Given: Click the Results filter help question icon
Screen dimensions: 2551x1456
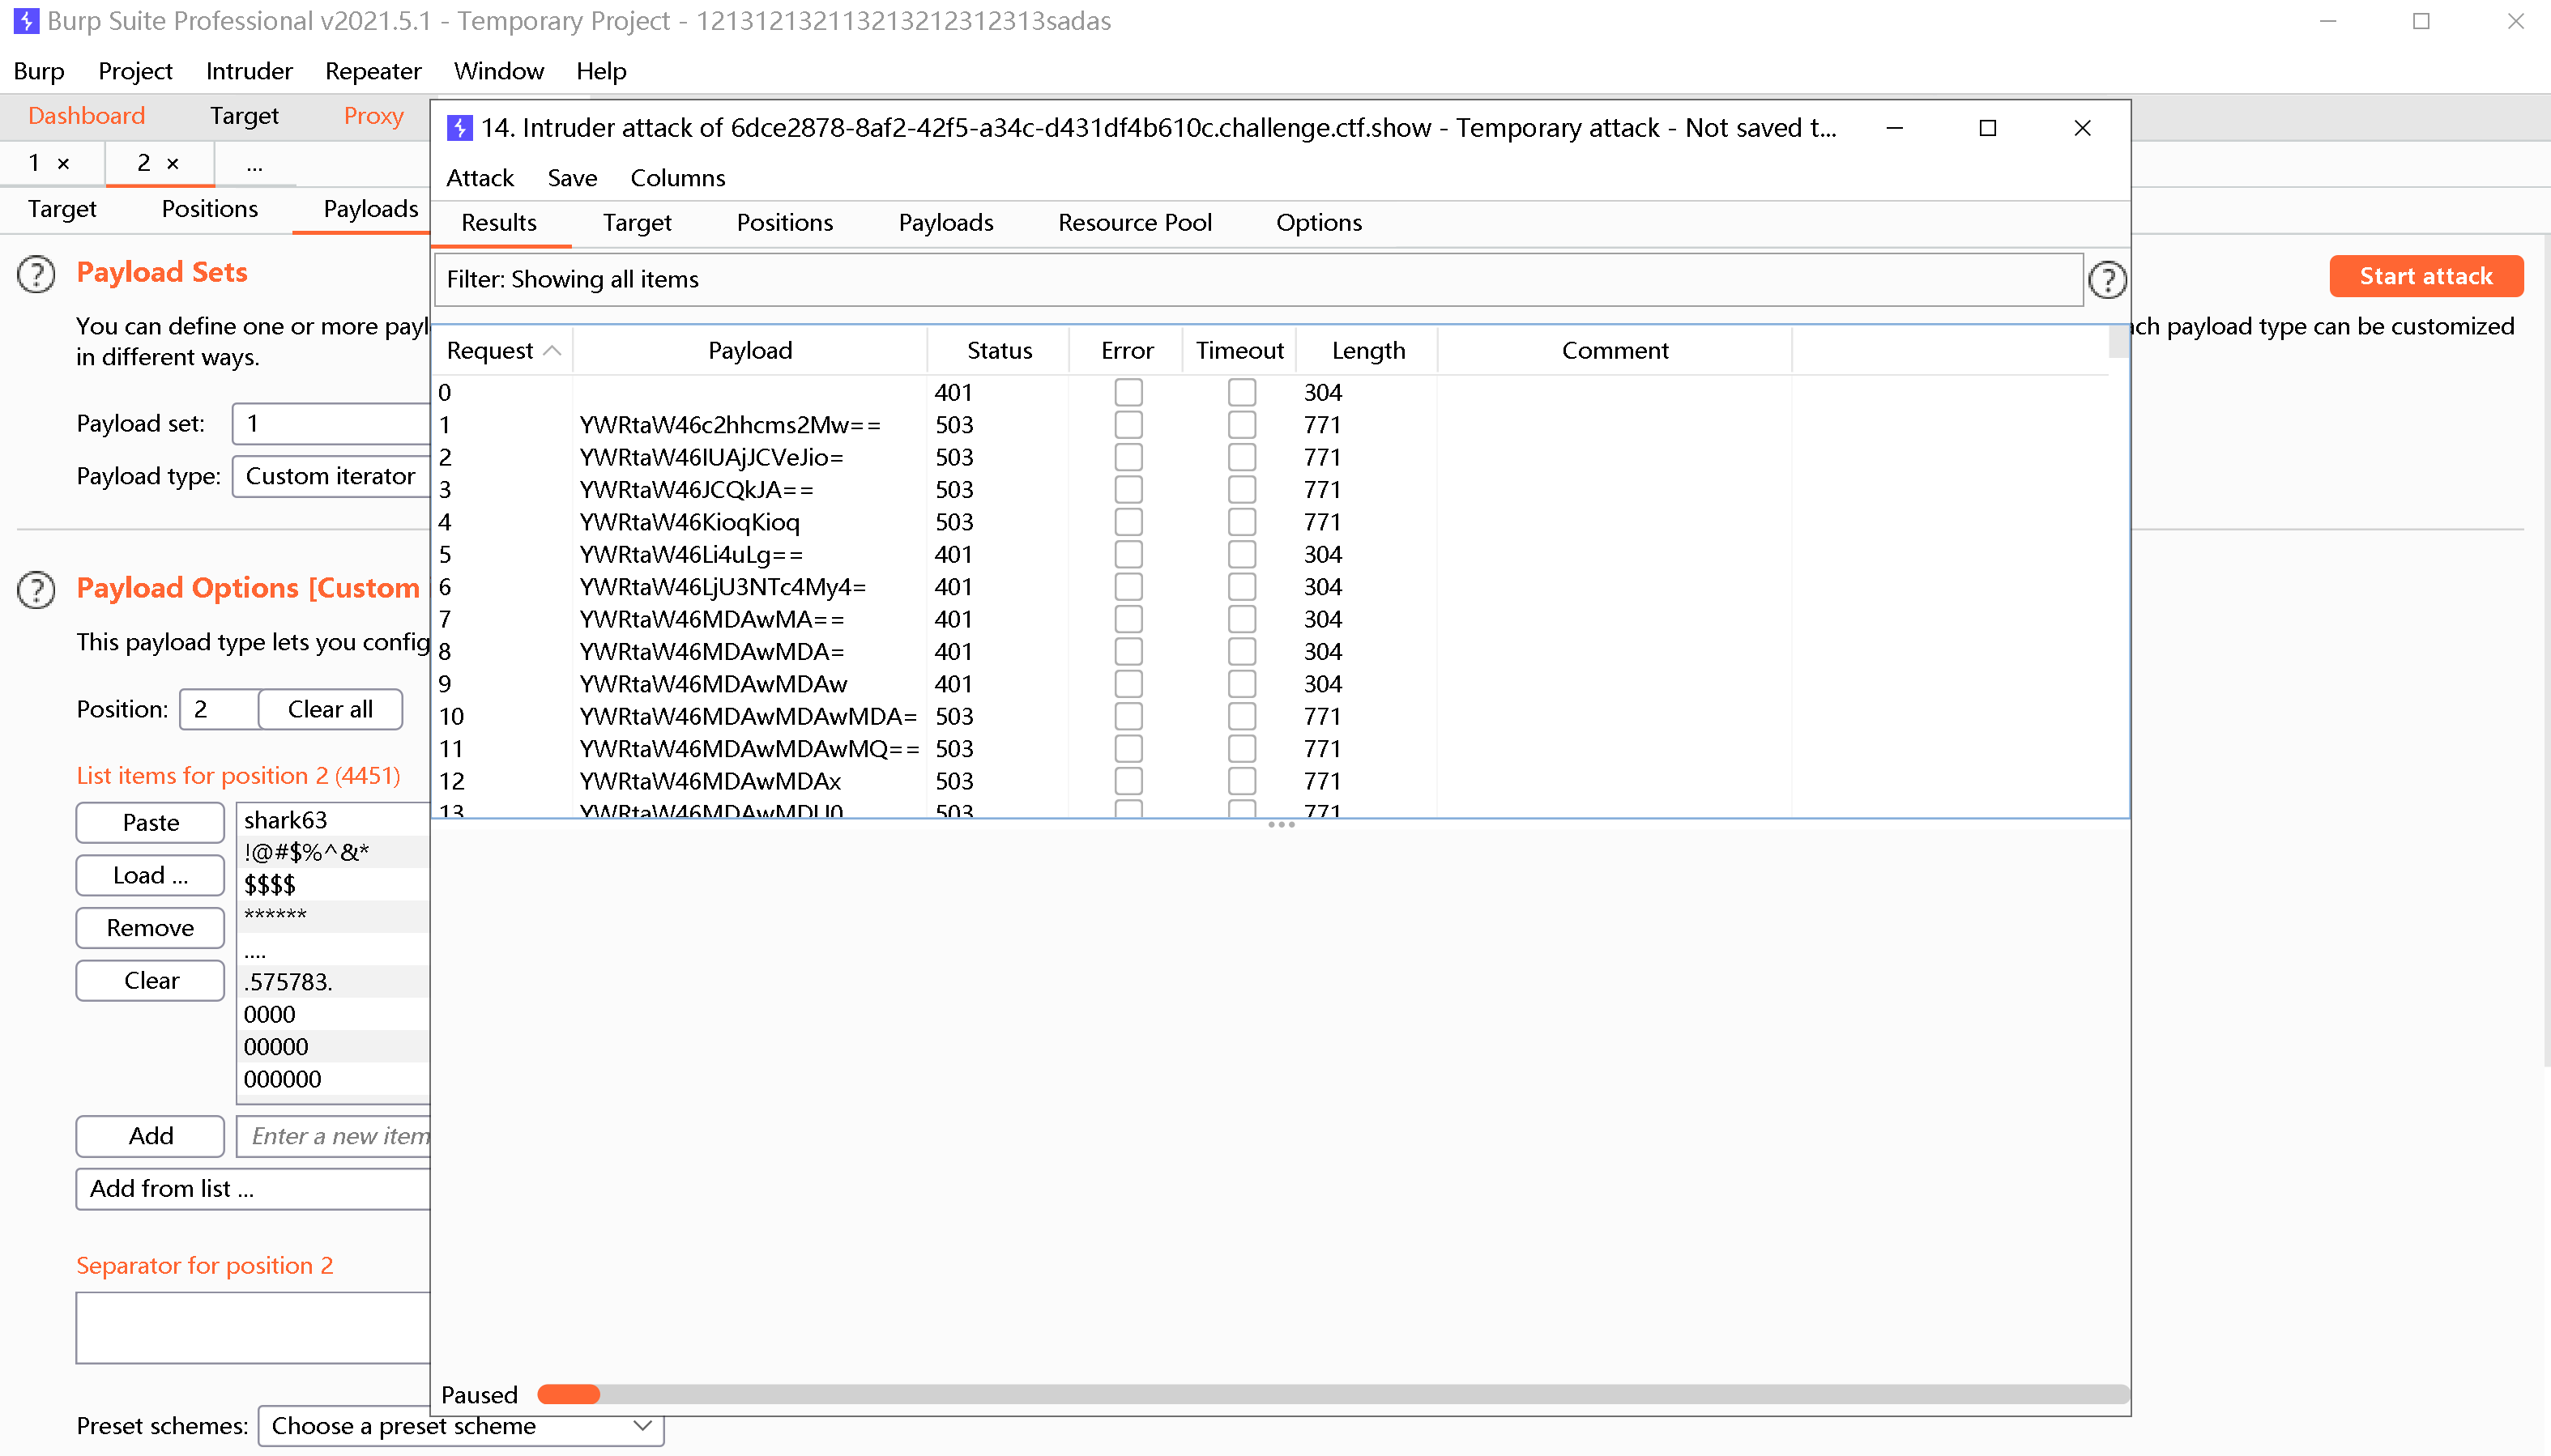Looking at the screenshot, I should [2107, 280].
